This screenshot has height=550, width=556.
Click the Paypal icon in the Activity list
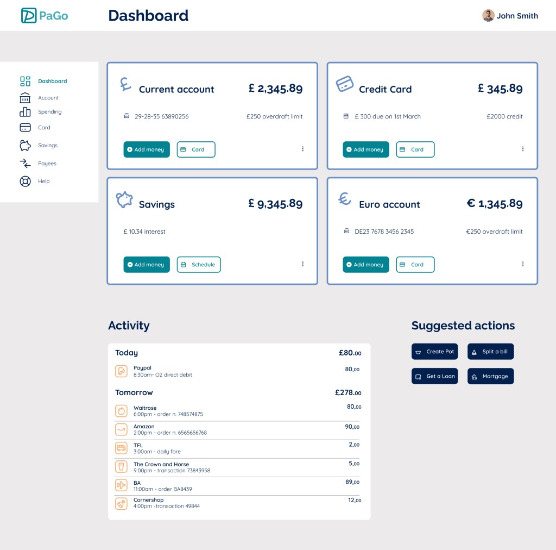pos(121,371)
